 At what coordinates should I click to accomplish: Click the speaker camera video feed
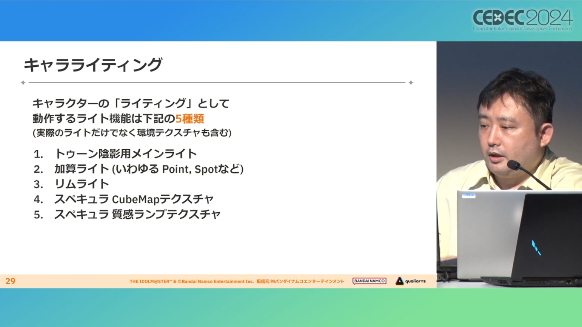tap(509, 164)
